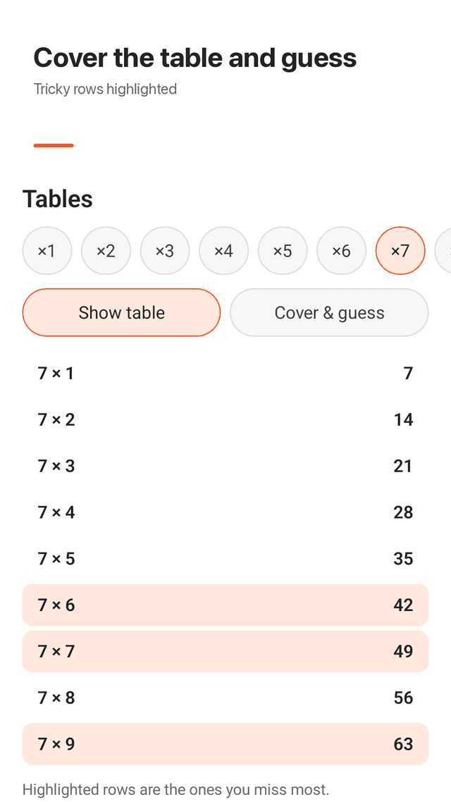
Task: Select the 7 × 8 row
Action: (225, 698)
